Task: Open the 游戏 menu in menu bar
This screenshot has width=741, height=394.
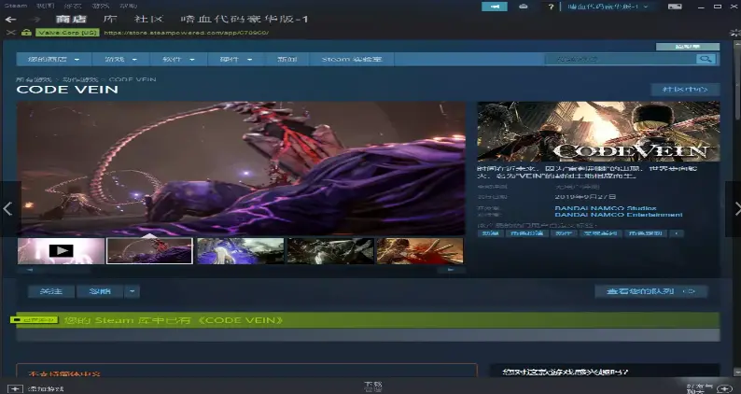Action: [101, 6]
